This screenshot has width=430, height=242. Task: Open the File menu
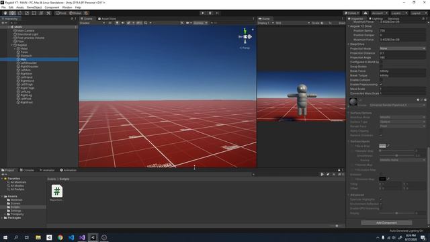(3, 7)
